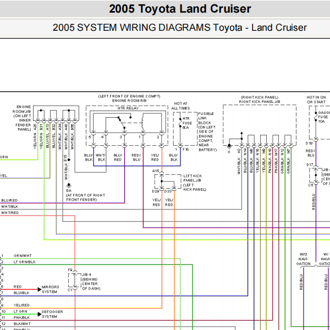The height and width of the screenshot is (330, 330).
Task: Click the "C5" connector label
Action: click(311, 185)
